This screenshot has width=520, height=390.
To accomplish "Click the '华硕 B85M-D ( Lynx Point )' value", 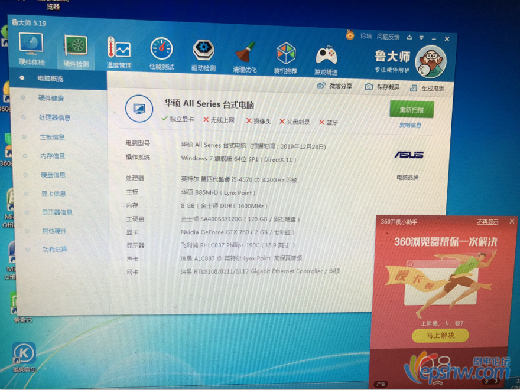I will [x=218, y=192].
